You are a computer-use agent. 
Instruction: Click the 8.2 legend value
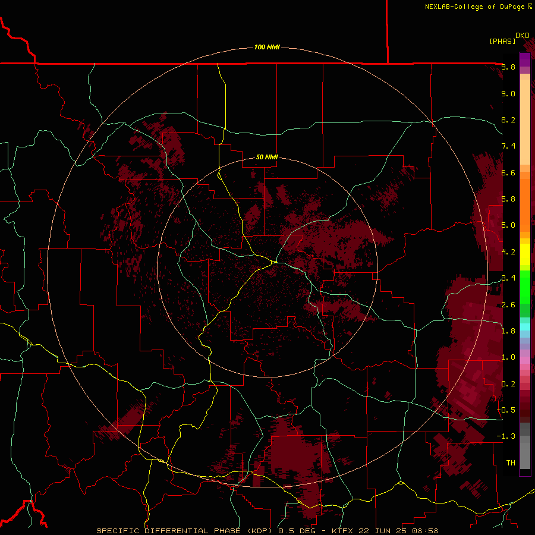508,119
